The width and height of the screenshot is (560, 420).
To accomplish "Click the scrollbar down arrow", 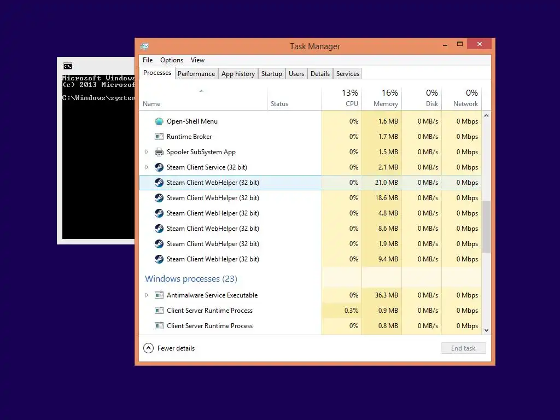I will click(x=486, y=330).
